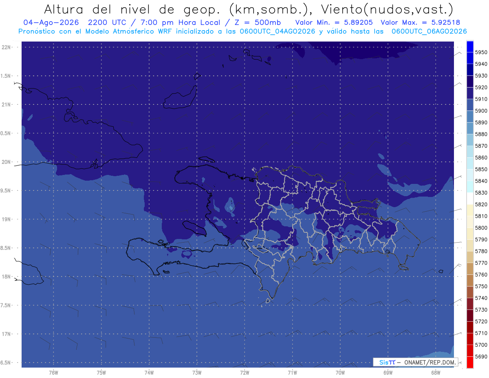489x378 pixels.
Task: Click the '69W' longitude axis label
Action: click(388, 372)
